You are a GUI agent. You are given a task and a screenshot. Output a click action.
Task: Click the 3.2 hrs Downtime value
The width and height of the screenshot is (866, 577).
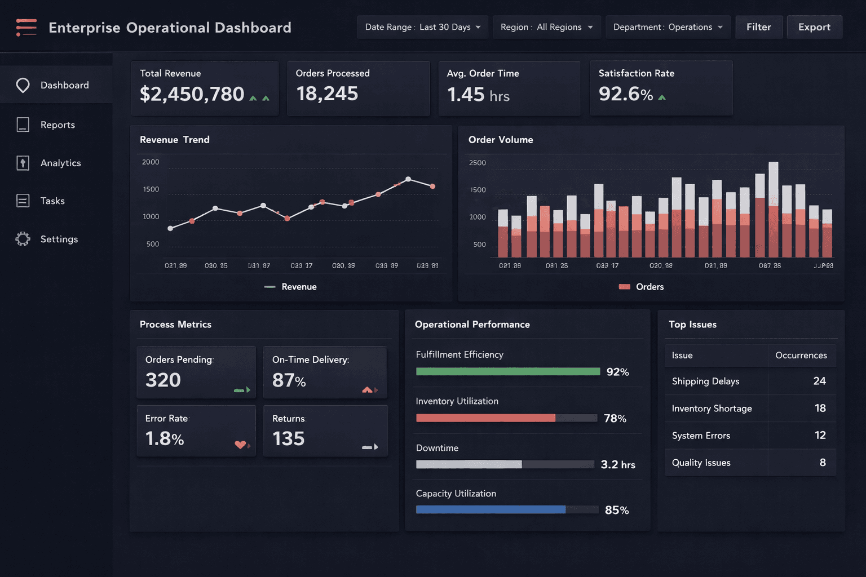tap(618, 464)
